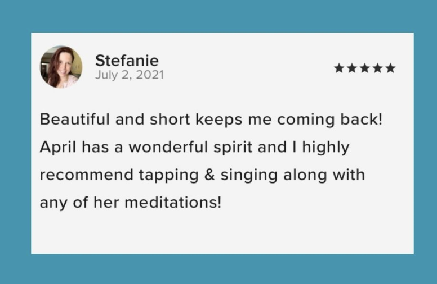The height and width of the screenshot is (284, 437).
Task: Click the word "tapping" in the review
Action: click(169, 176)
